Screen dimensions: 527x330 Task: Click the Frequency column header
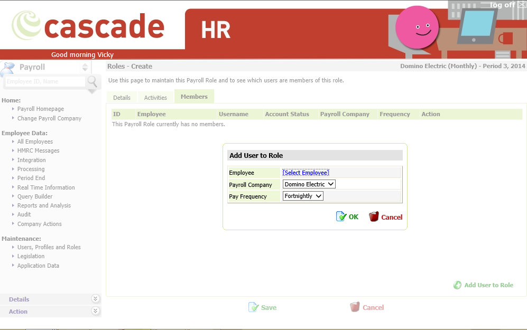coord(395,114)
